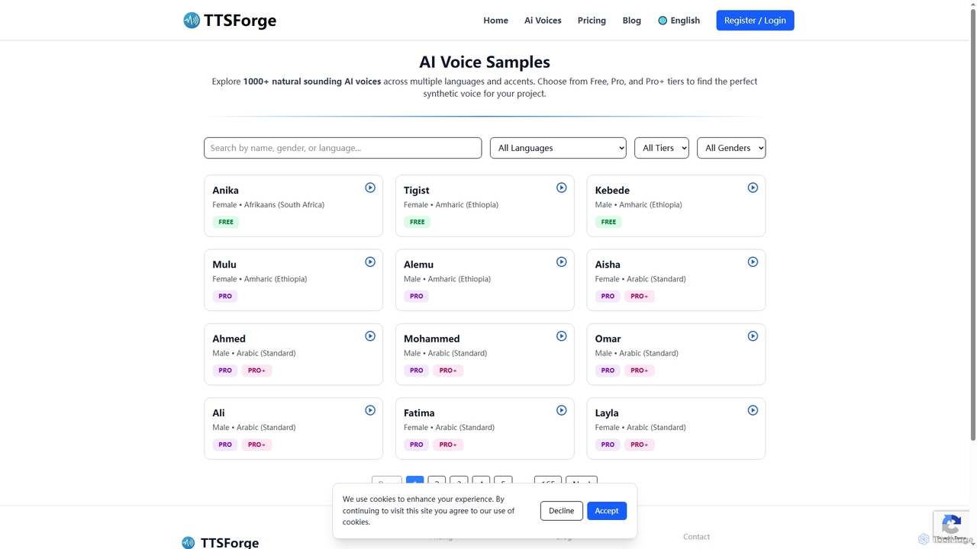Open the All Tiers dropdown
This screenshot has width=977, height=549.
[x=662, y=148]
